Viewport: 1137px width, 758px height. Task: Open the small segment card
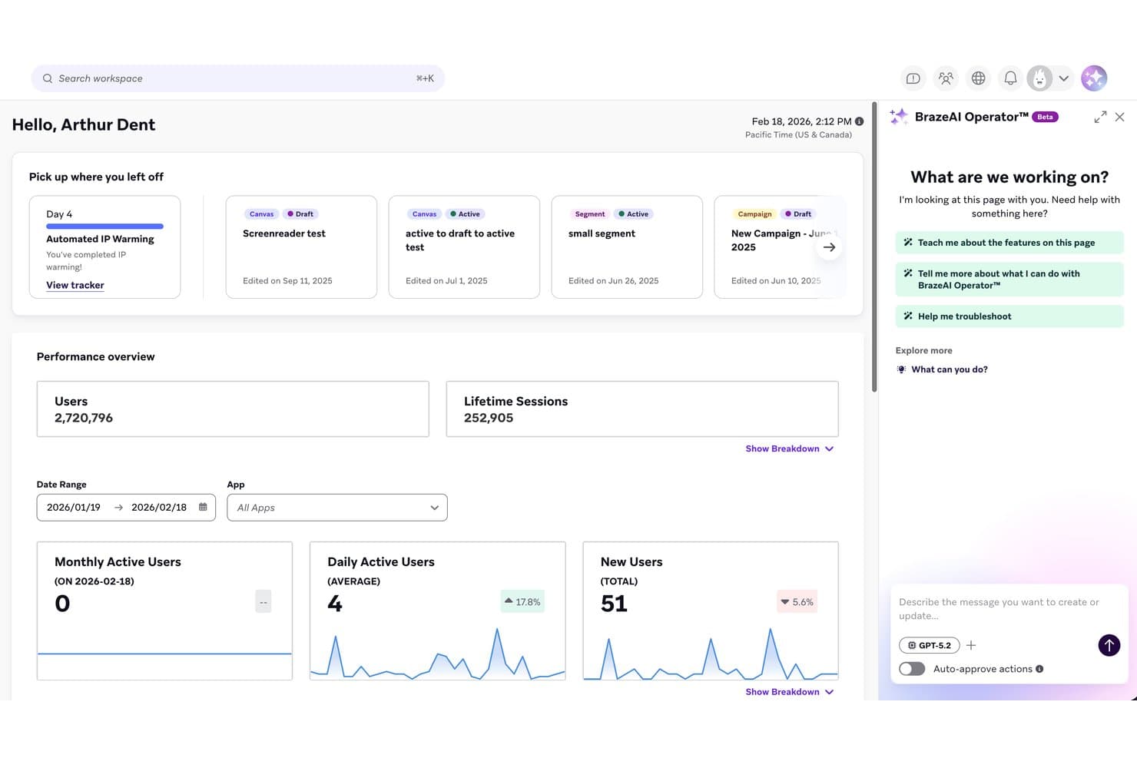(x=627, y=247)
